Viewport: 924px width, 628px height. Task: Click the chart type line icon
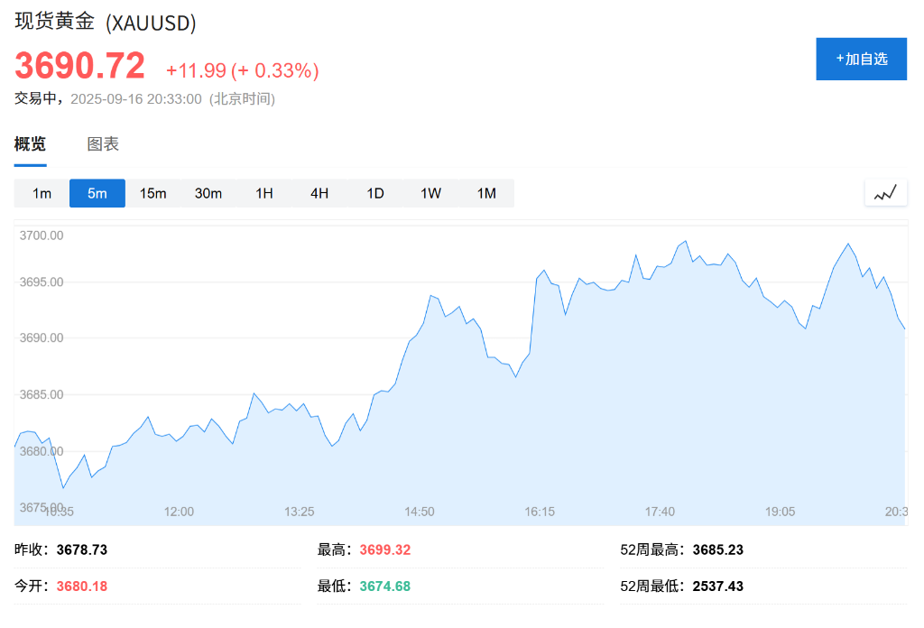coord(884,192)
